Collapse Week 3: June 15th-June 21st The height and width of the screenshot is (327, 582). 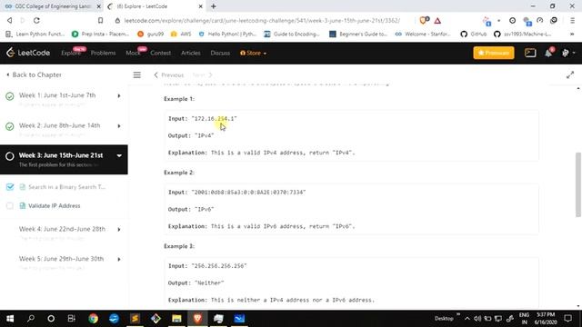coord(119,155)
